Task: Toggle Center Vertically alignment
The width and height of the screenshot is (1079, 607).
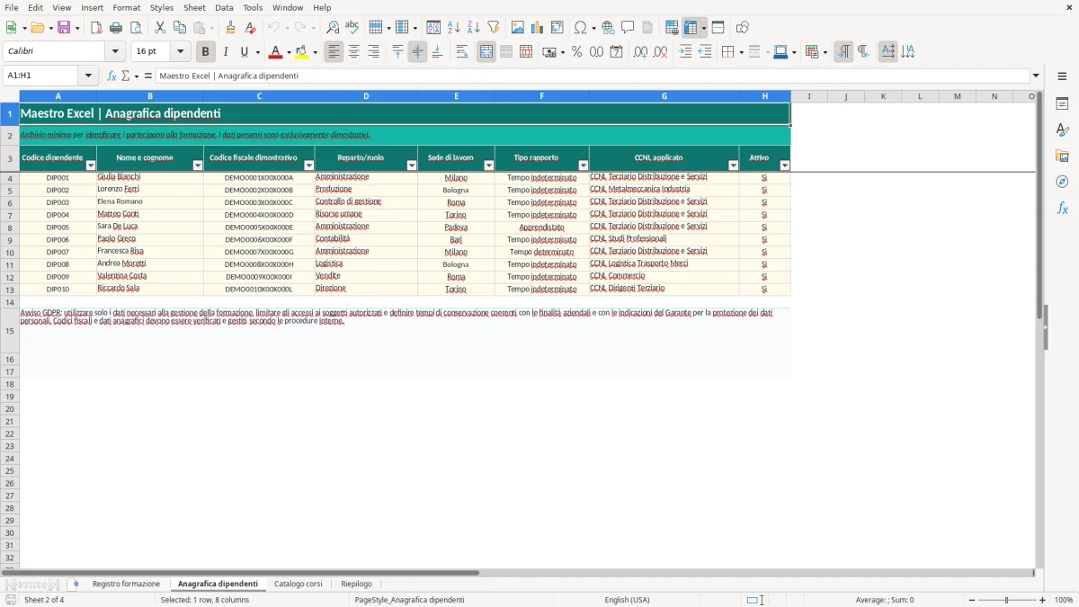Action: [x=417, y=52]
